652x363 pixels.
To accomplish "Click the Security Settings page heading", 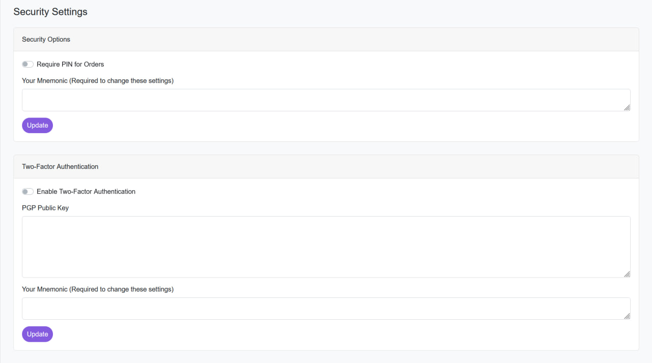I will click(x=50, y=12).
